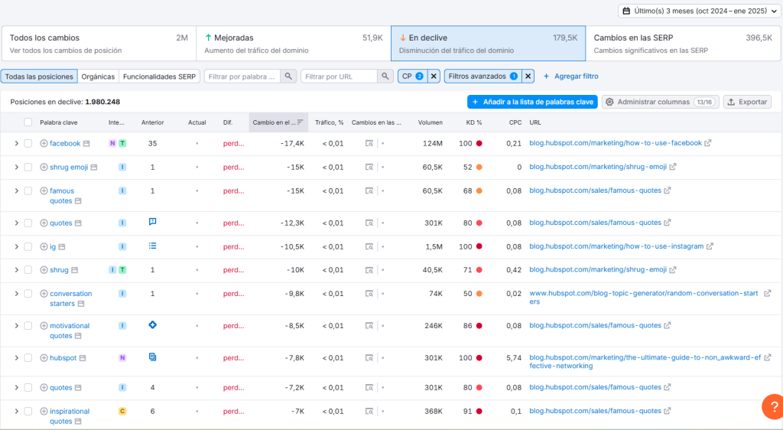
Task: Click the orange help question mark button
Action: coord(772,407)
